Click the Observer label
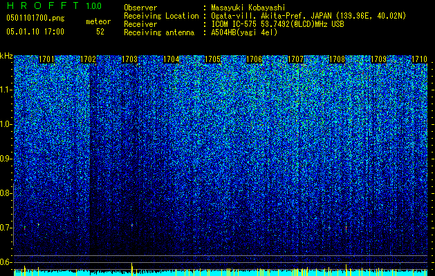Viewport: 435px width, 276px height. (140, 8)
